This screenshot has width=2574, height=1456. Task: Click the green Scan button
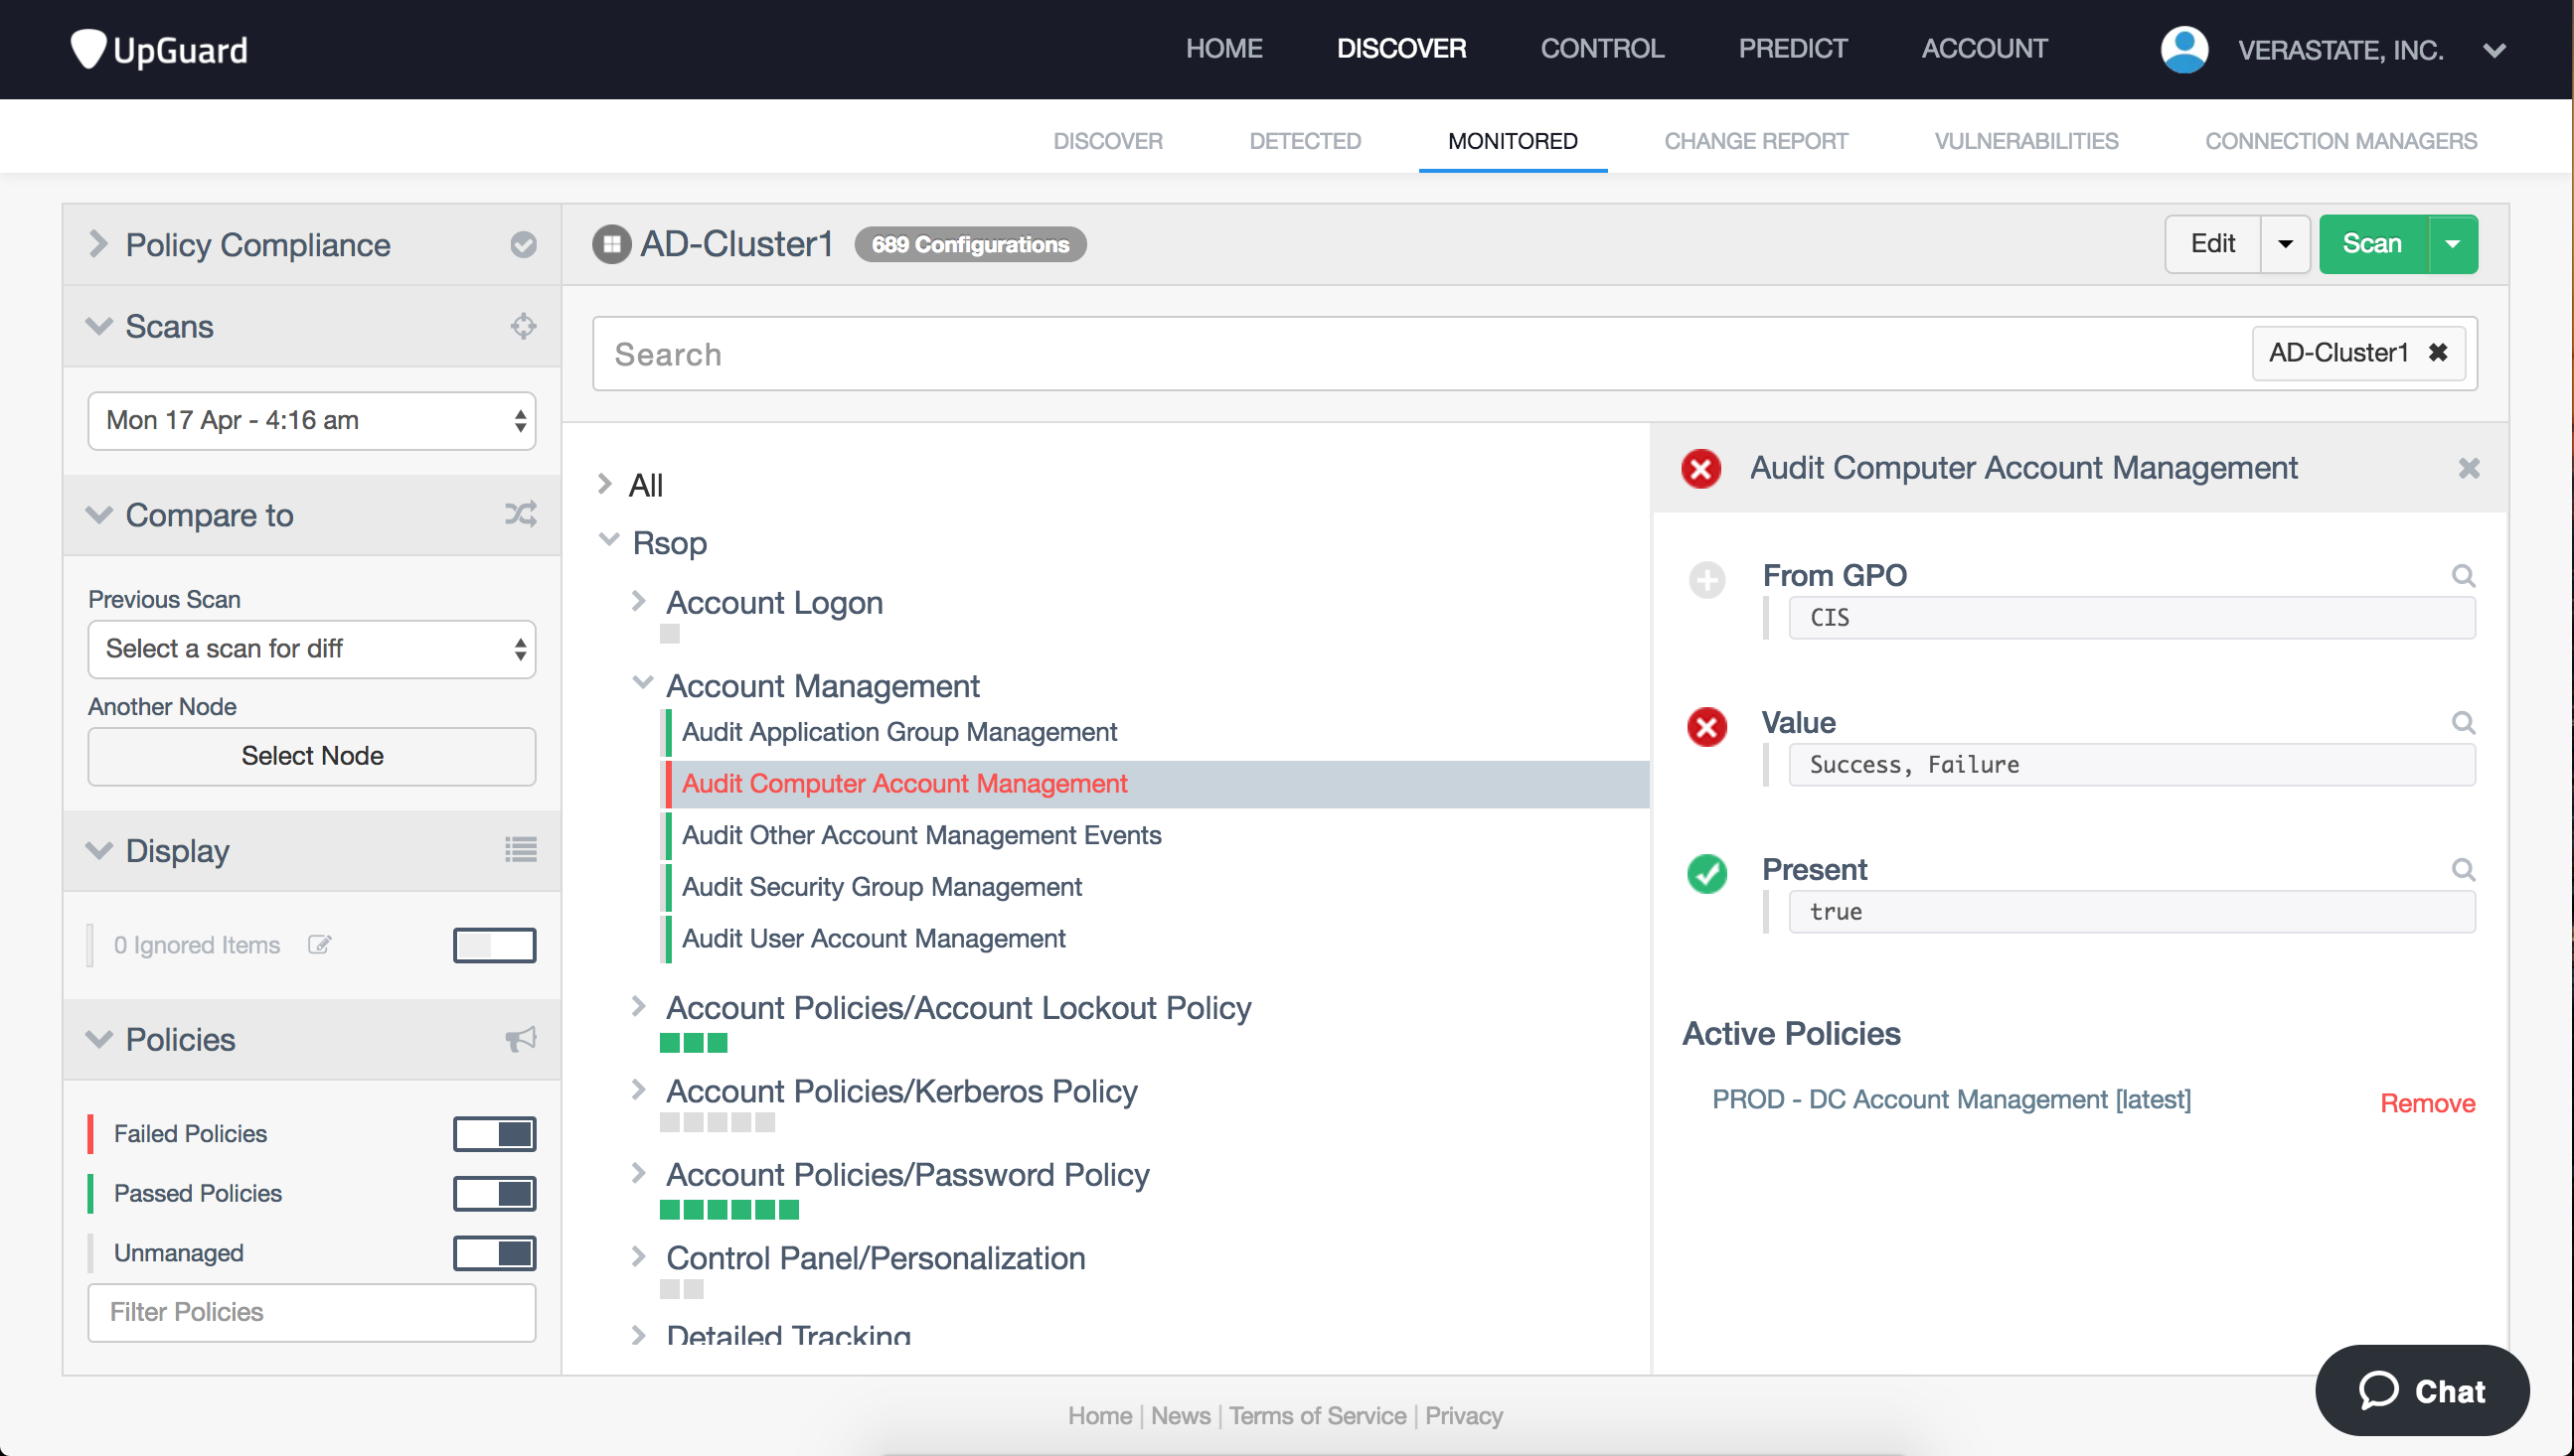(2372, 244)
